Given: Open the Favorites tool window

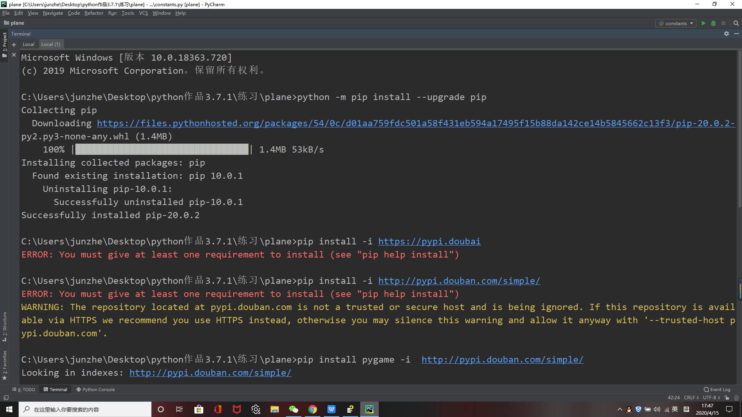Looking at the screenshot, I should (x=5, y=365).
